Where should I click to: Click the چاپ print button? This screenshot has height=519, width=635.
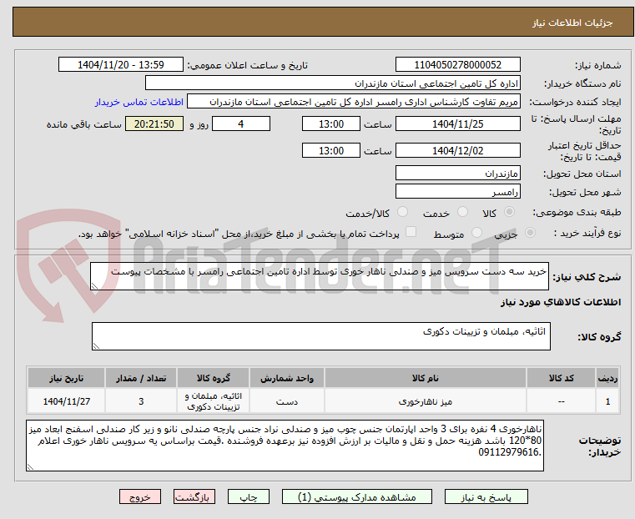tap(249, 496)
